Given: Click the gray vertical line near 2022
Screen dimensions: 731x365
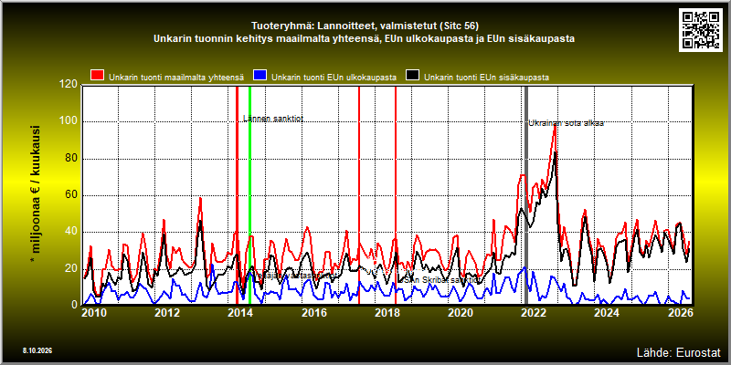Looking at the screenshot, I should coord(526,195).
